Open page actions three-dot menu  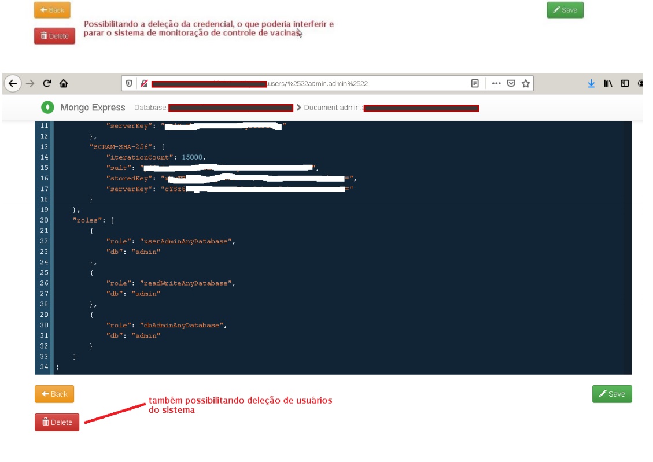pos(496,83)
